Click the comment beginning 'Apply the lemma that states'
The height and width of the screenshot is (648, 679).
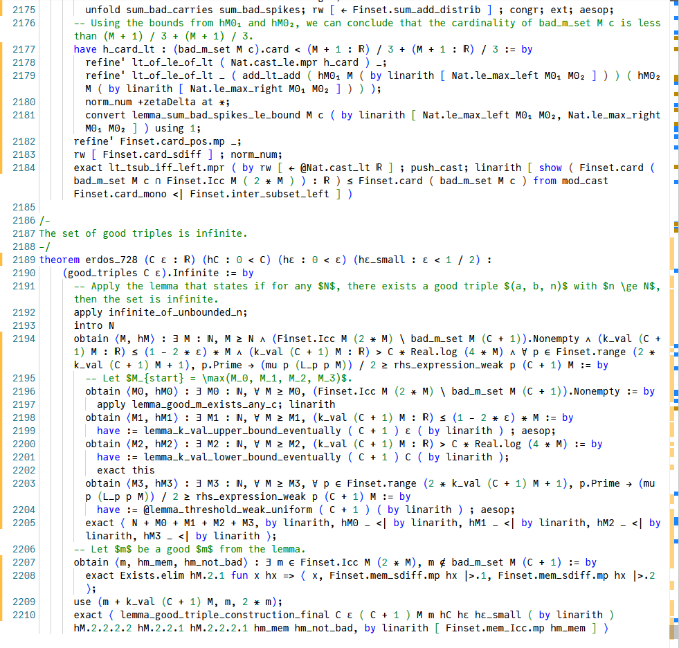[368, 293]
